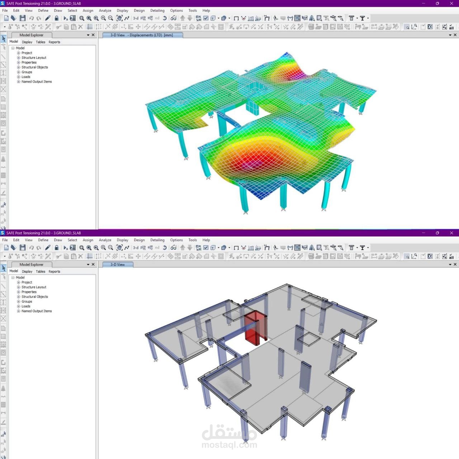Image resolution: width=459 pixels, height=459 pixels.
Task: Switch bottom window to 3-d view button
Action: click(136, 247)
